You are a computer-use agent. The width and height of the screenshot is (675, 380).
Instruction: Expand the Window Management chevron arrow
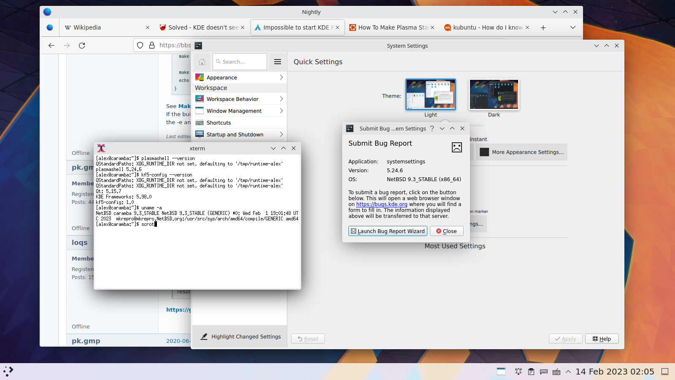(x=281, y=111)
